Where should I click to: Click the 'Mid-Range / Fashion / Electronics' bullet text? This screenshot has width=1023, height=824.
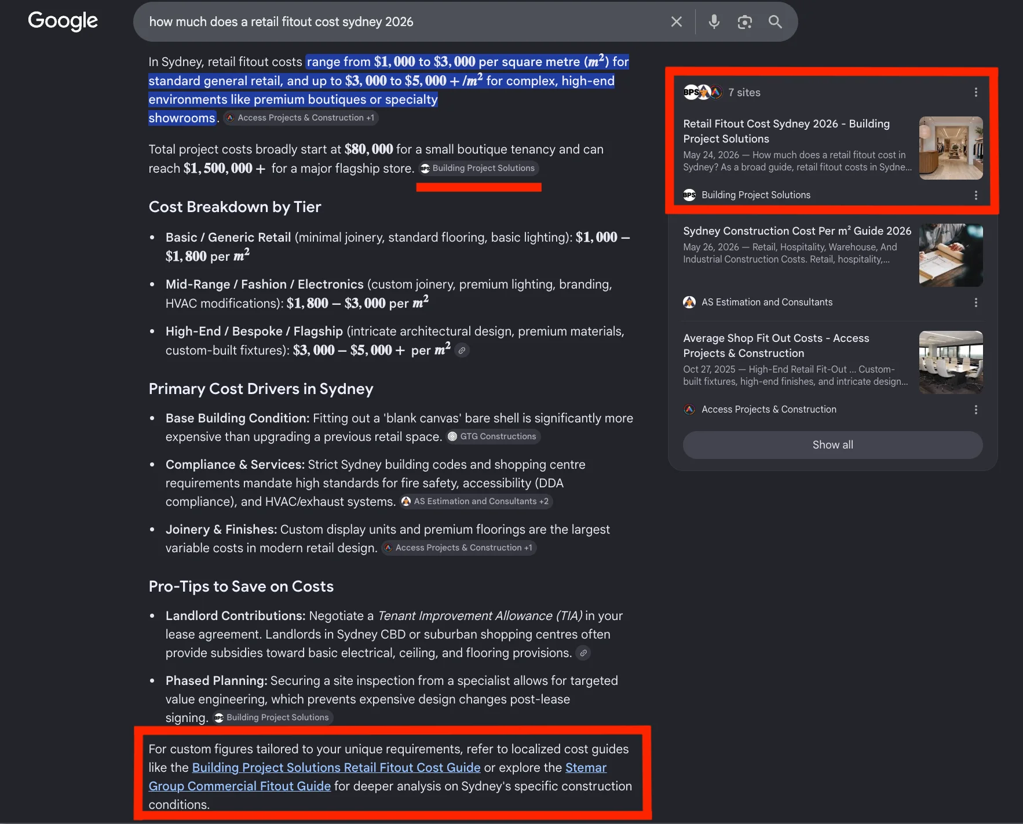pyautogui.click(x=264, y=285)
